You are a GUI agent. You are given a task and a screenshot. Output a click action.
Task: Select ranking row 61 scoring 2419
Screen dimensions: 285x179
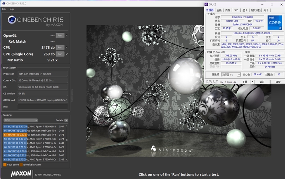[x=34, y=151]
